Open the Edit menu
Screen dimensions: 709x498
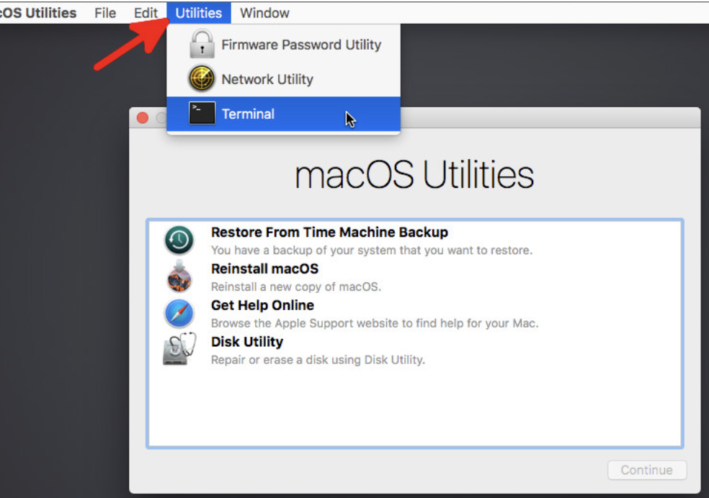146,13
